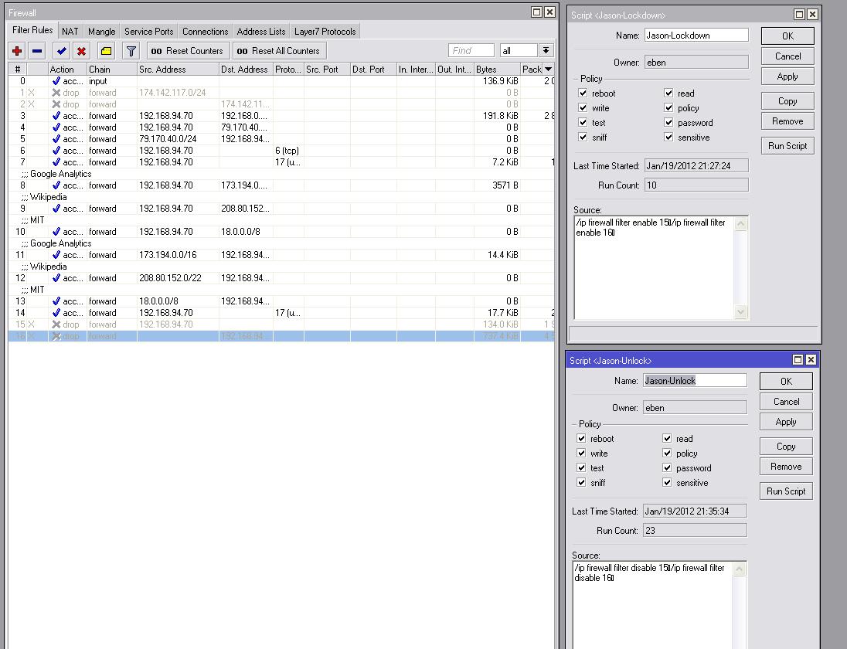
Task: Switch to the Connections tab
Action: [x=205, y=31]
